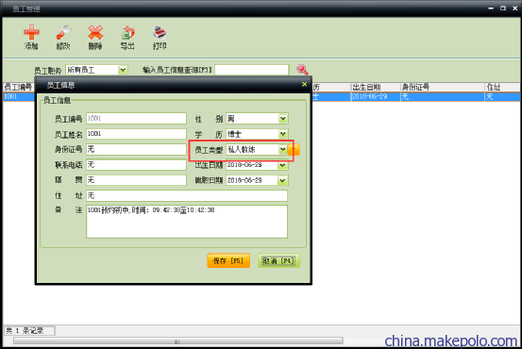Open the 出生日期 date picker arrow
The height and width of the screenshot is (349, 522).
pyautogui.click(x=283, y=165)
